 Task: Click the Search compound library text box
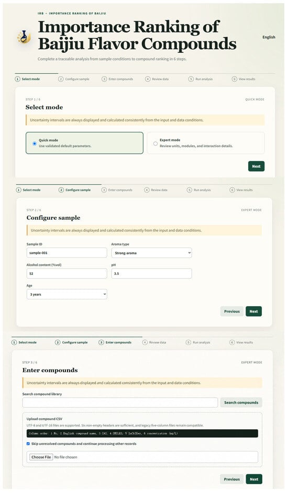coord(120,402)
